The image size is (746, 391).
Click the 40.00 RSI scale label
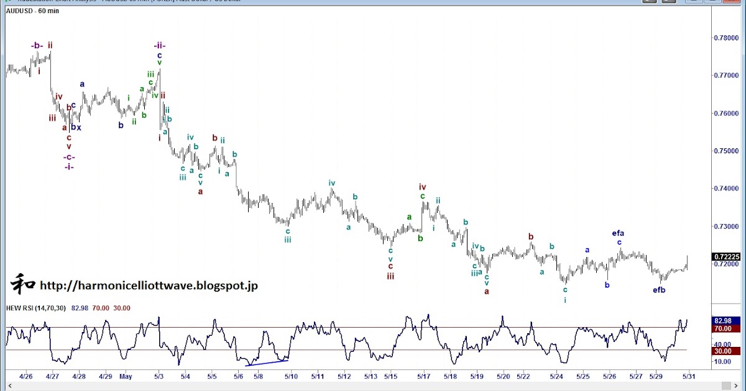click(x=722, y=344)
